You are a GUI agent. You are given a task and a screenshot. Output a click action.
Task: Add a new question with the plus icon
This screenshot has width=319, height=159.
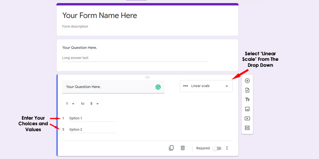coord(247,81)
